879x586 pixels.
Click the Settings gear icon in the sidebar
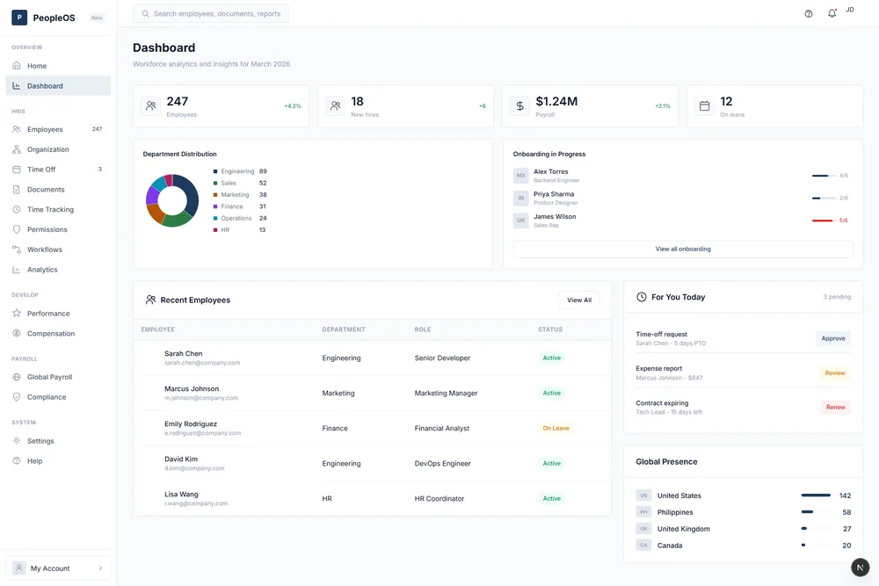tap(17, 441)
